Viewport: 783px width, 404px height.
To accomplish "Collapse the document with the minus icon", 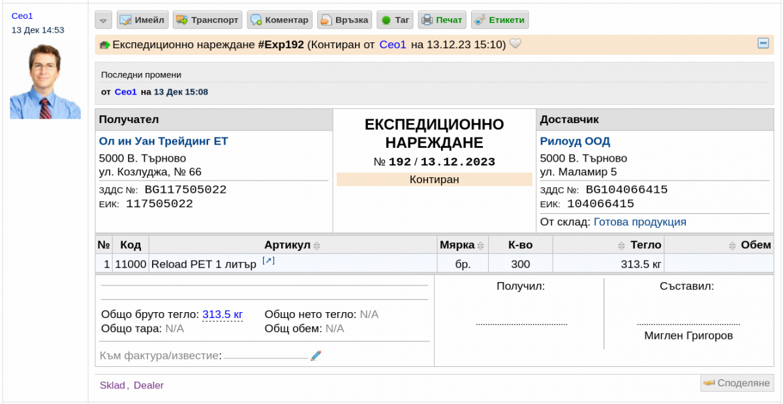I will click(763, 43).
